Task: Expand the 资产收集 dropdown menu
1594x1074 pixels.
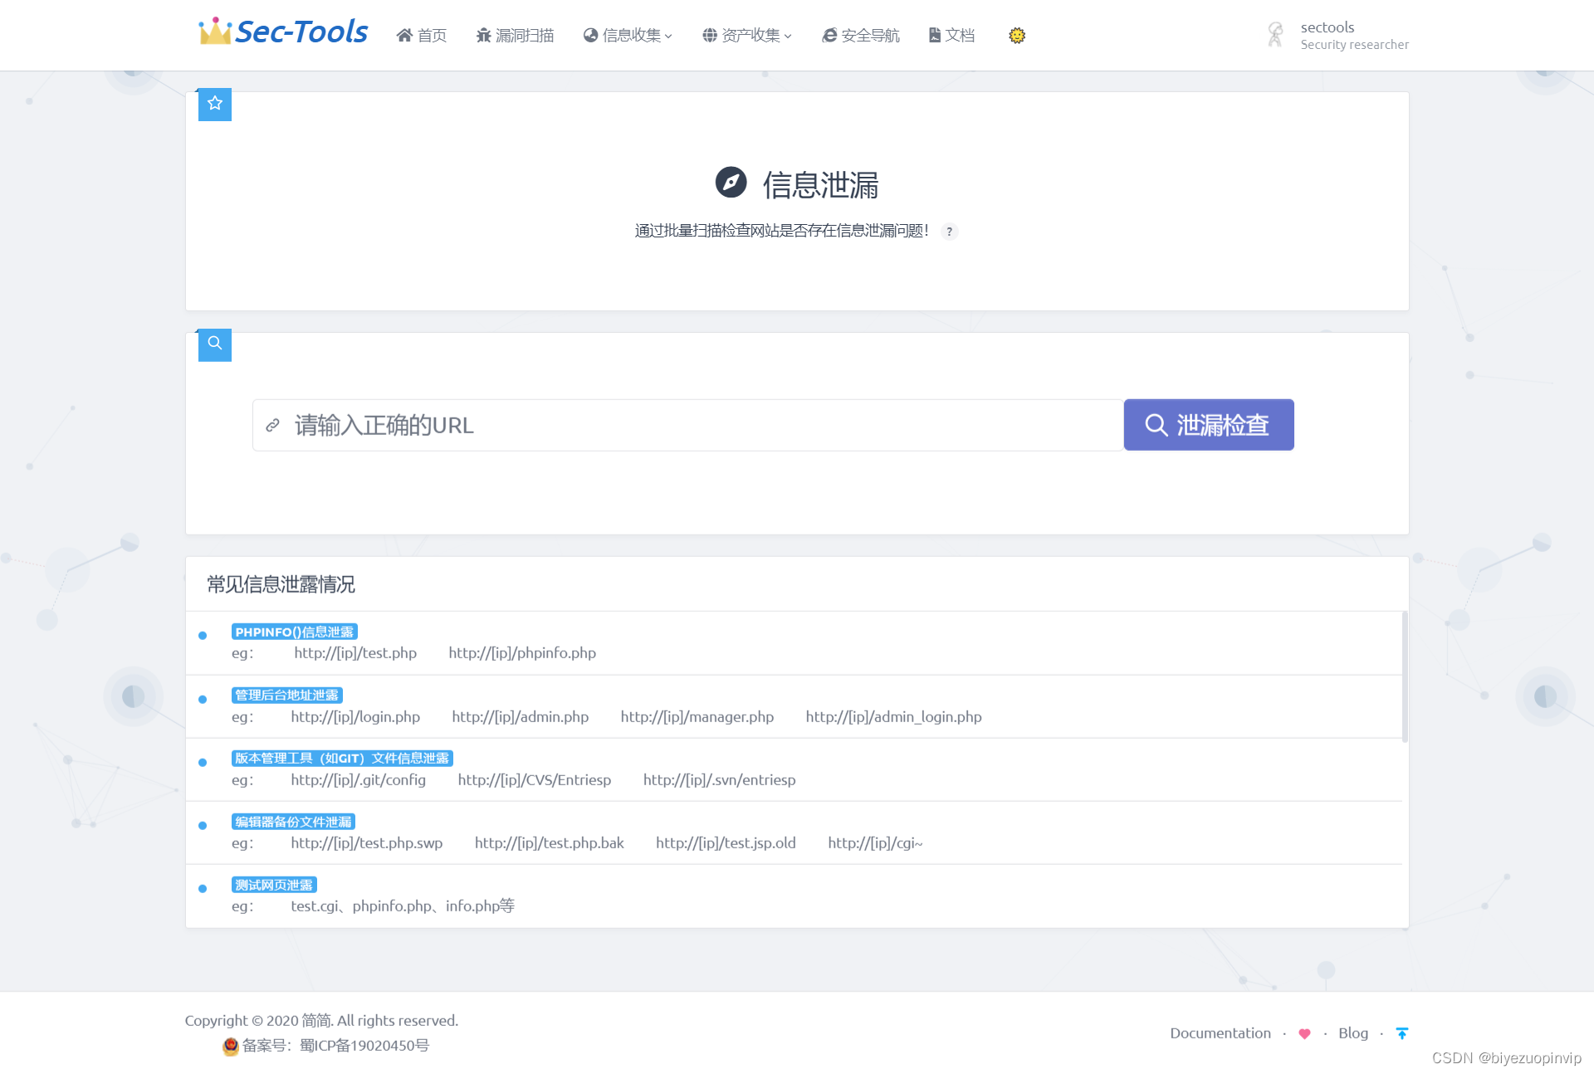Action: pos(746,35)
